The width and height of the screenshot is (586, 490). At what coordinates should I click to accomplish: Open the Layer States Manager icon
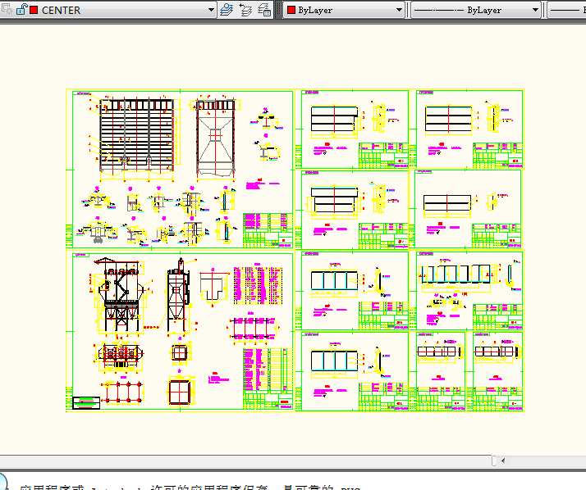264,10
